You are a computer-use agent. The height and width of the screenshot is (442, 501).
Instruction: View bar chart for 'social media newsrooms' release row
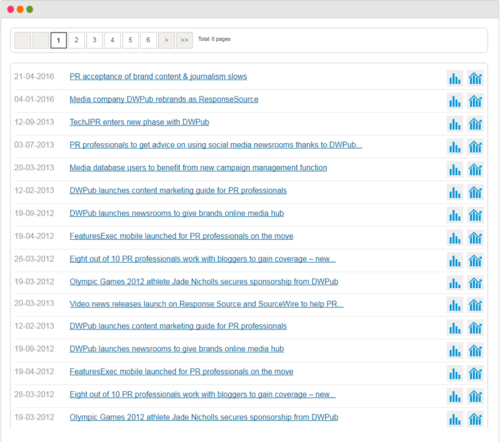pyautogui.click(x=454, y=147)
